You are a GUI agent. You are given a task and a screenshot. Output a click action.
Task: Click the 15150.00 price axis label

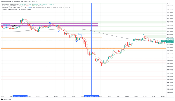tap(170, 6)
